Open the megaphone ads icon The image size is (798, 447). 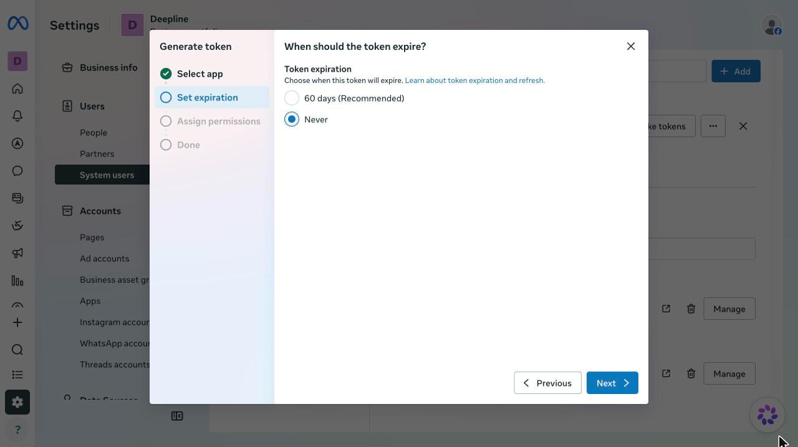pyautogui.click(x=17, y=253)
